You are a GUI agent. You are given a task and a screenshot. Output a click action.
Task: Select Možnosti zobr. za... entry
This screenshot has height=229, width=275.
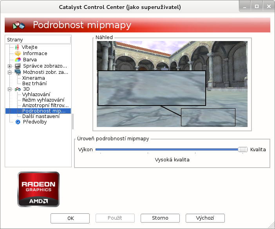[45, 72]
